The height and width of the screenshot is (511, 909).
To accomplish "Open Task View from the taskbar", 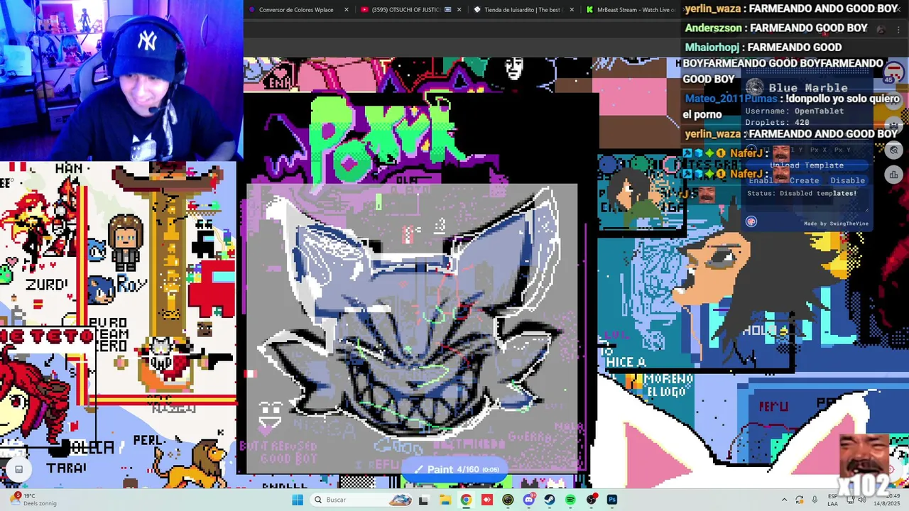I will click(x=423, y=500).
